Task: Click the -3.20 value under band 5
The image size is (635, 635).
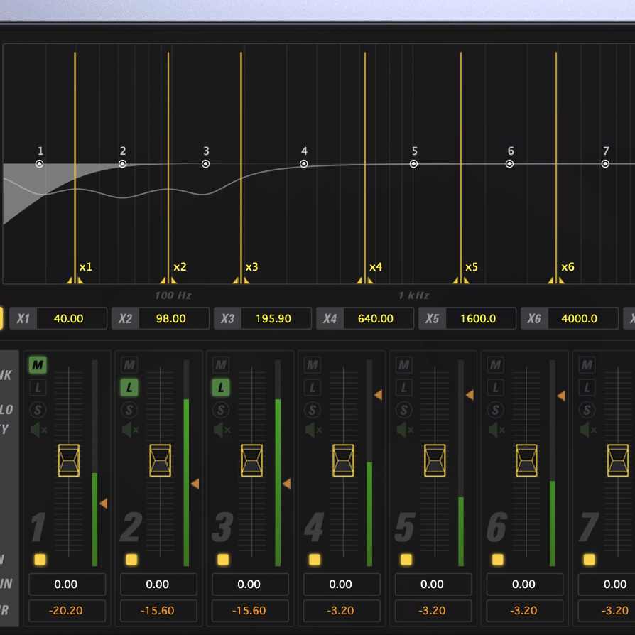Action: tap(433, 611)
